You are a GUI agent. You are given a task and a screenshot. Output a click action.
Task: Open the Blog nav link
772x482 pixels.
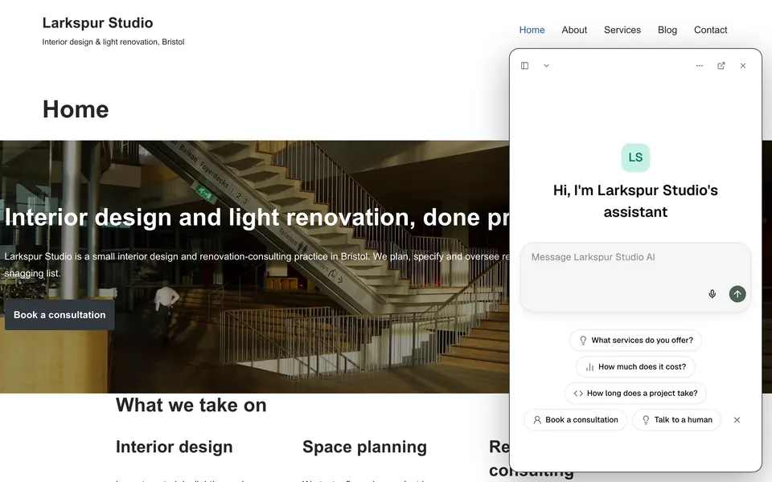pyautogui.click(x=667, y=30)
